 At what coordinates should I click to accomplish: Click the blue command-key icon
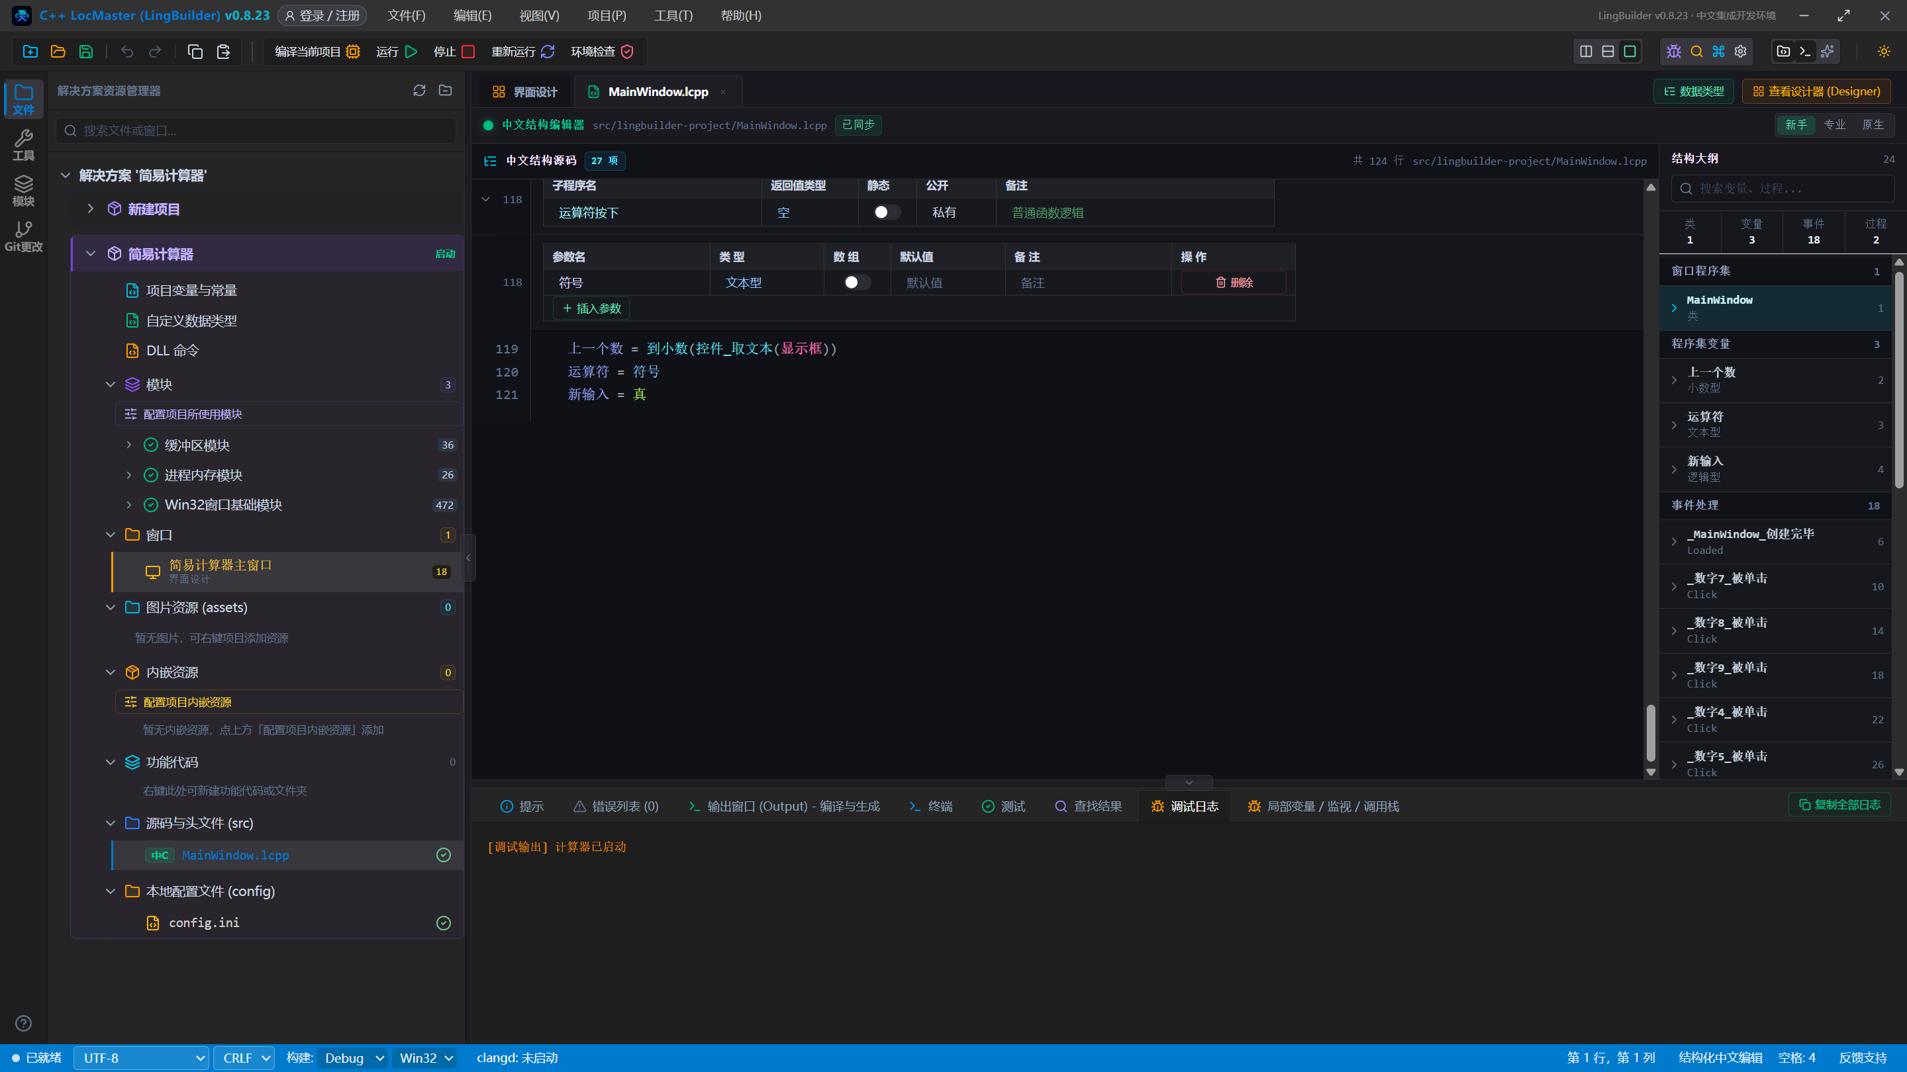[1719, 51]
